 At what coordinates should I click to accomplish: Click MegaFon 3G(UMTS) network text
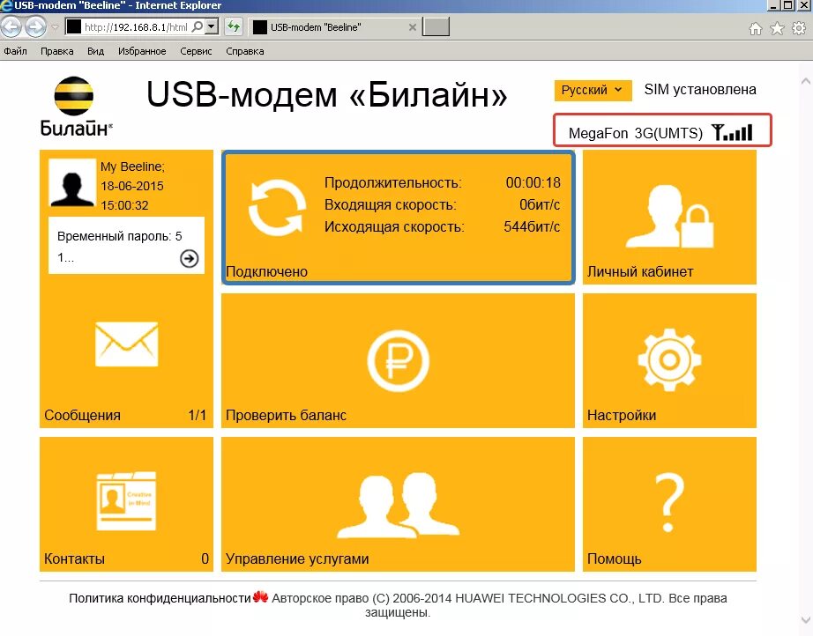pos(636,133)
